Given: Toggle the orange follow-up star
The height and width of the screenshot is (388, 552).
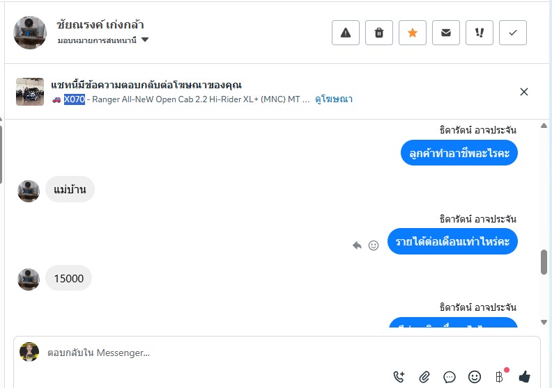Looking at the screenshot, I should tap(413, 33).
